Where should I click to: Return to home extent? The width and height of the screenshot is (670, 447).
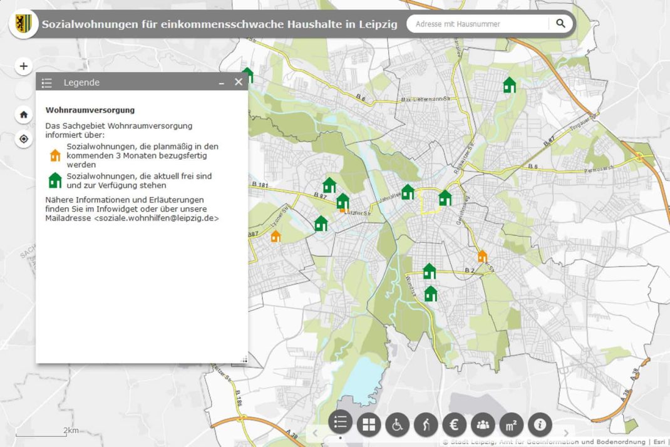23,114
